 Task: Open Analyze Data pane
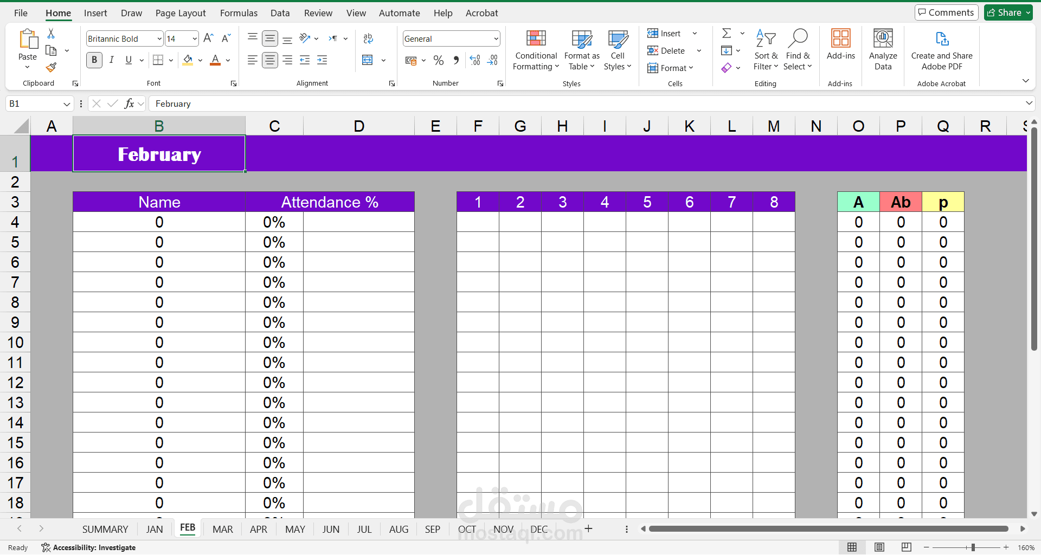(883, 49)
